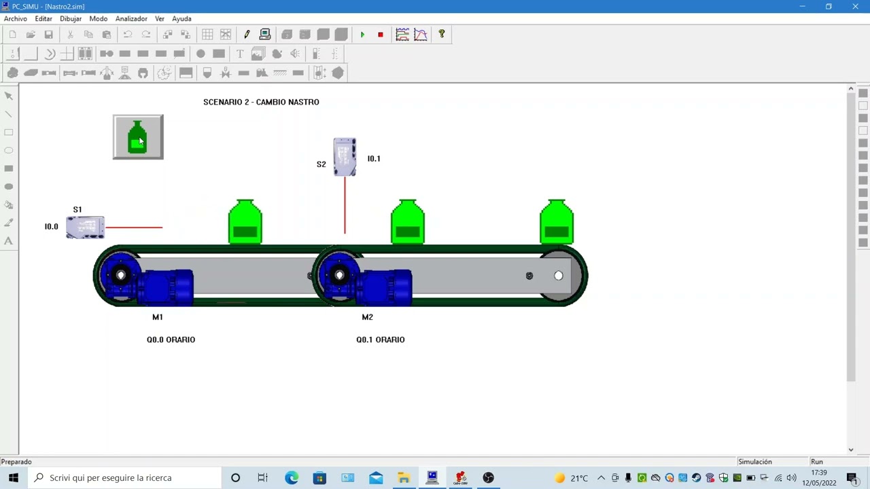Open the Editar menu

[x=43, y=18]
